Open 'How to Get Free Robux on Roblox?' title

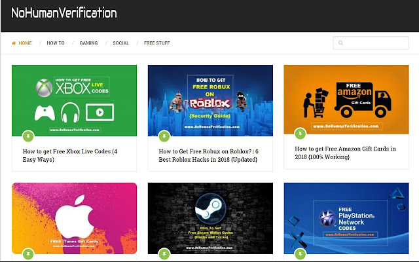208,155
